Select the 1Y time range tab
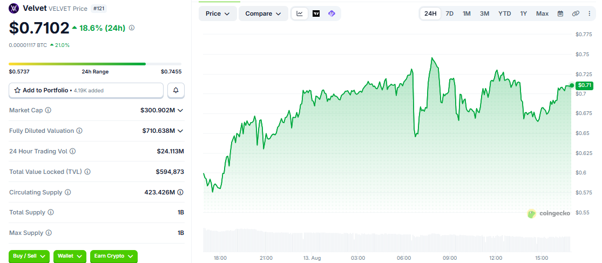 tap(524, 14)
